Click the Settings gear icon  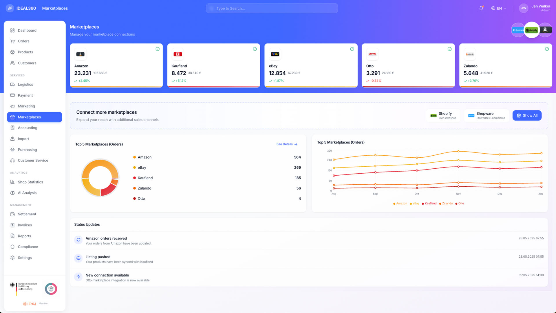coord(12,258)
